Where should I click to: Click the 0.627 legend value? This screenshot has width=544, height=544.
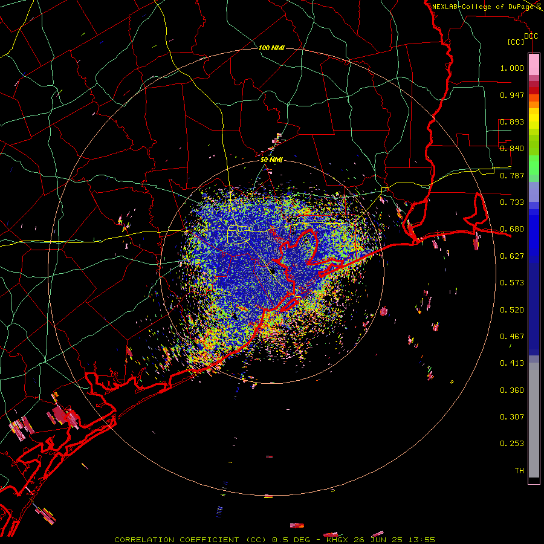click(x=512, y=256)
